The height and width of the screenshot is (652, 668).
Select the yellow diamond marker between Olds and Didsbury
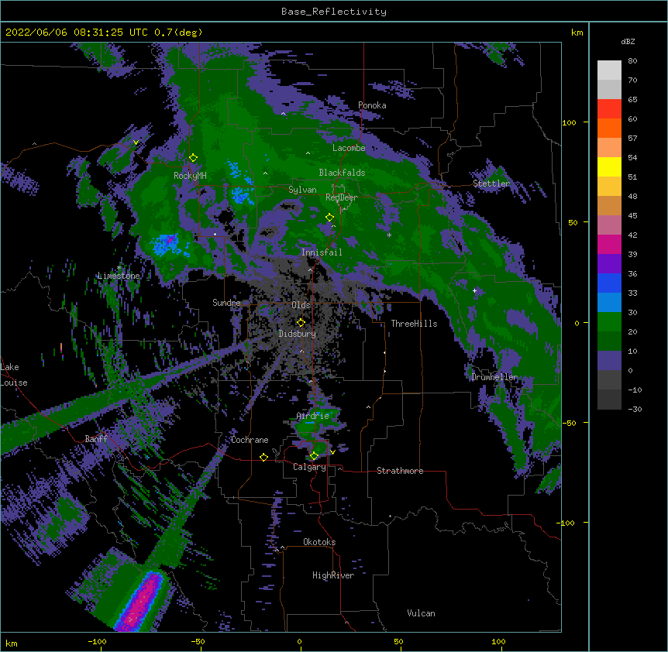(x=301, y=323)
